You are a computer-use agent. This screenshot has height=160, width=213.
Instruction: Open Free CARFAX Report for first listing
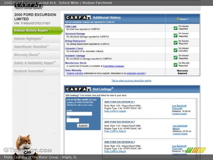[x=115, y=111]
